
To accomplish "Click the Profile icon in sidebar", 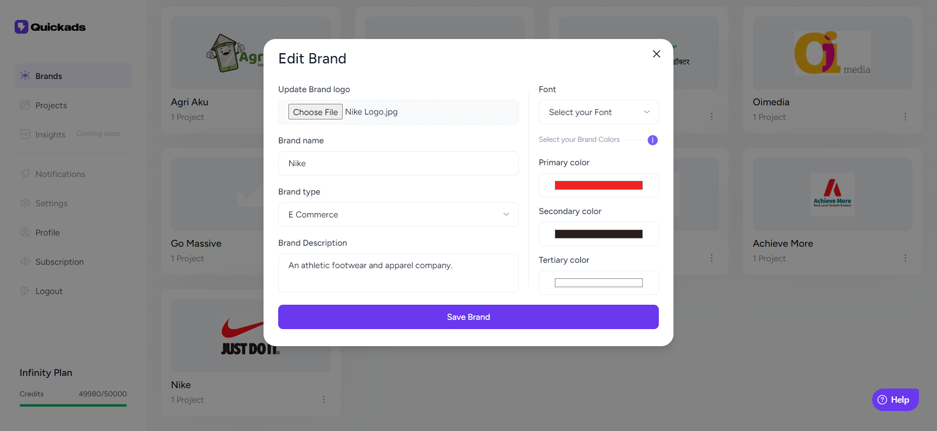I will pyautogui.click(x=25, y=233).
